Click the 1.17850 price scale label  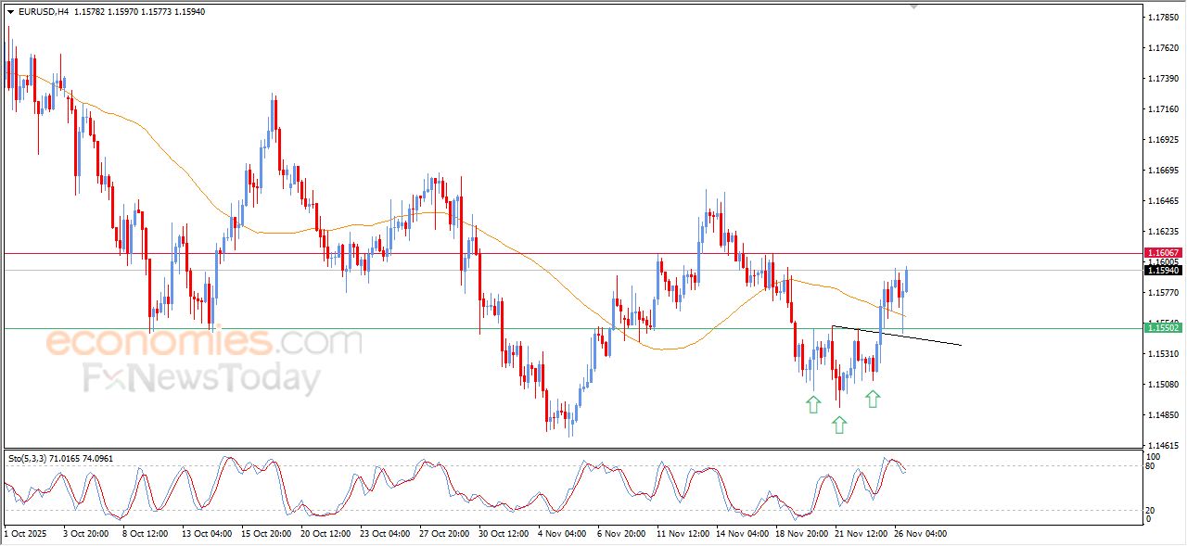1162,18
